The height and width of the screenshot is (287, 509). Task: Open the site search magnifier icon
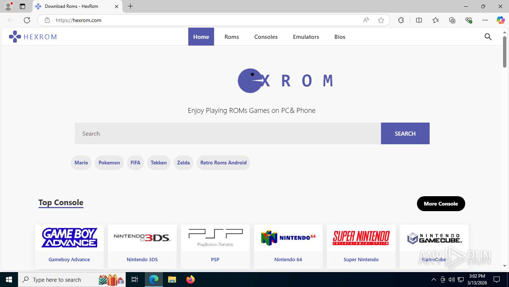pos(488,37)
